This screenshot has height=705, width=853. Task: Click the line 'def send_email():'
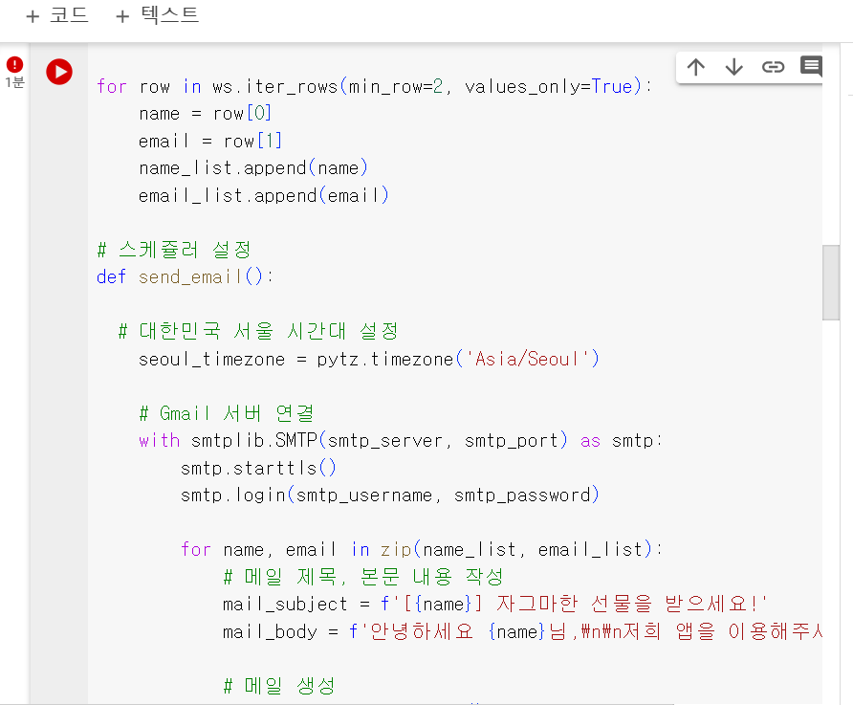pos(185,276)
